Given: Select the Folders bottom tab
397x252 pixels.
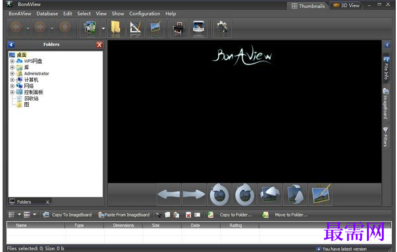Looking at the screenshot, I should [29, 202].
